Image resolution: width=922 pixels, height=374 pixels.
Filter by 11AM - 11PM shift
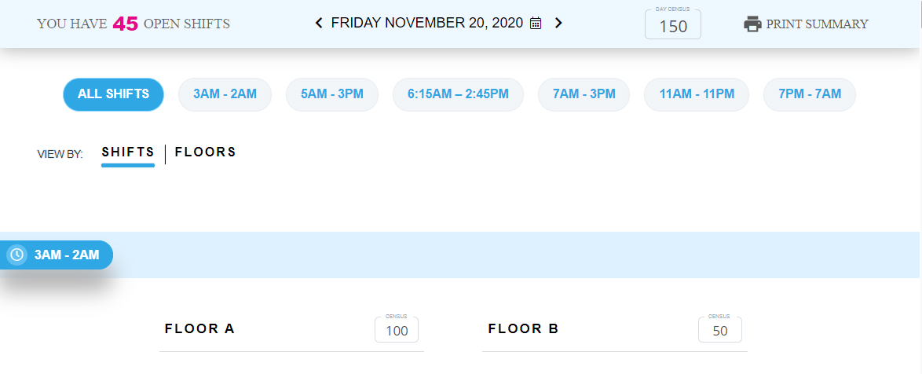[697, 94]
